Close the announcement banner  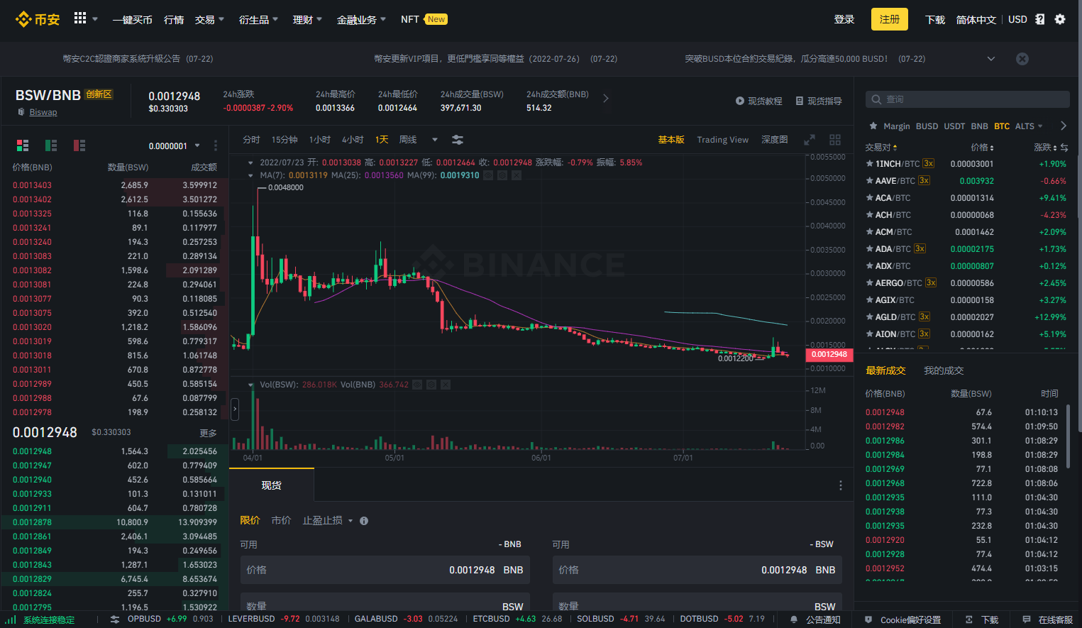tap(1022, 59)
